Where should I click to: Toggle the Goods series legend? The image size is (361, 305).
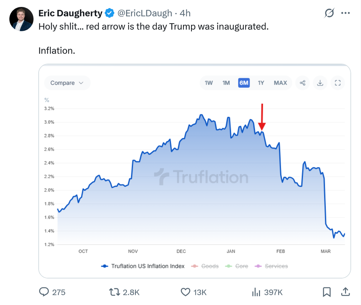[x=205, y=266]
